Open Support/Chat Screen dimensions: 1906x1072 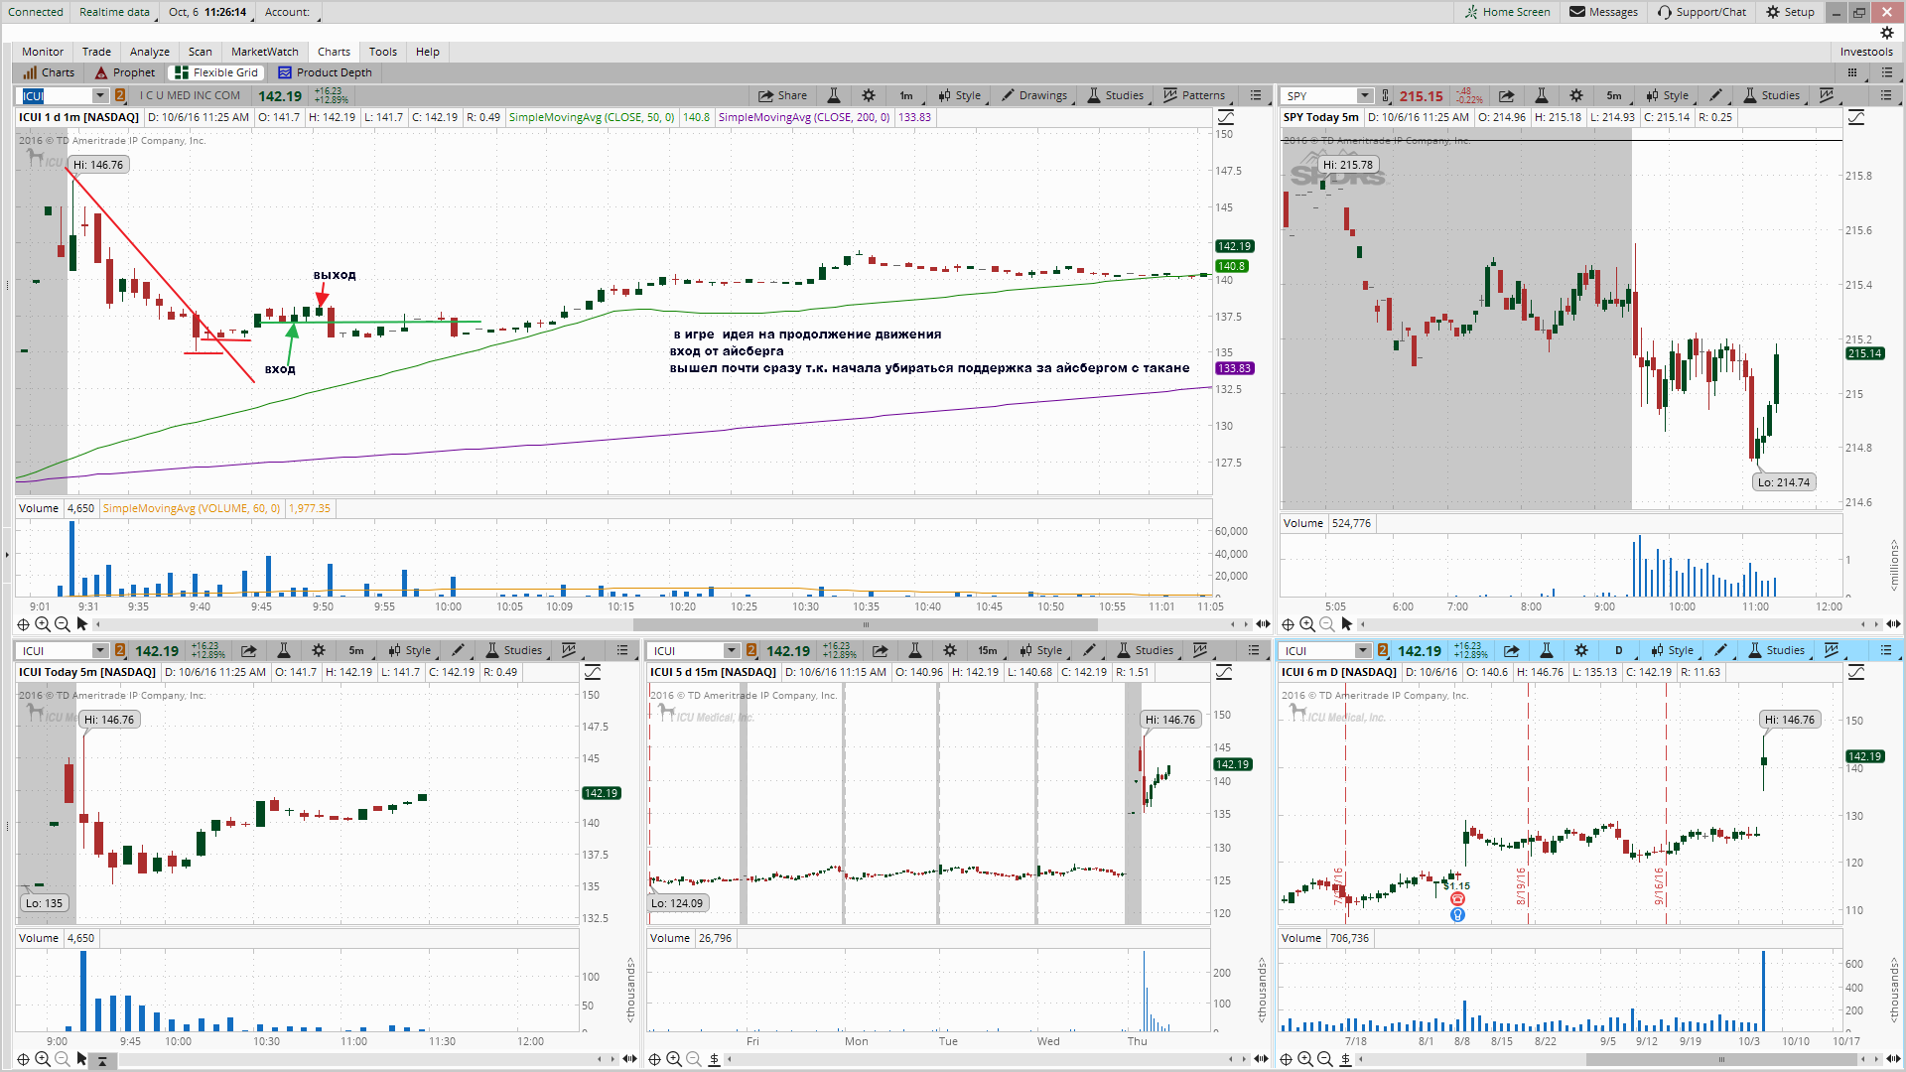coord(1702,12)
